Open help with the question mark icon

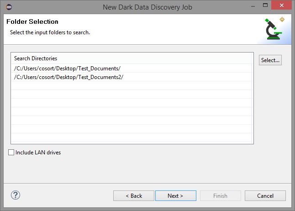click(16, 195)
